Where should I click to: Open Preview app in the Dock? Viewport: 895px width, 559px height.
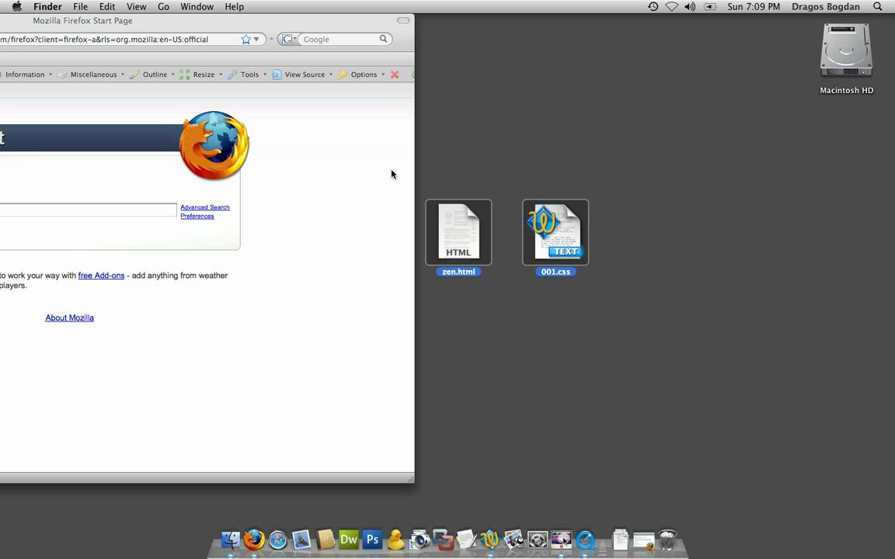coord(513,540)
